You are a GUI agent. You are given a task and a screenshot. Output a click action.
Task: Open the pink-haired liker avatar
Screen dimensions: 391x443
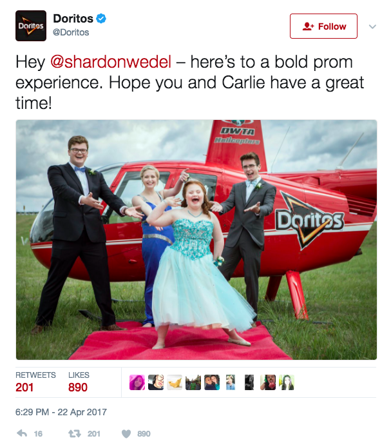[x=137, y=382]
